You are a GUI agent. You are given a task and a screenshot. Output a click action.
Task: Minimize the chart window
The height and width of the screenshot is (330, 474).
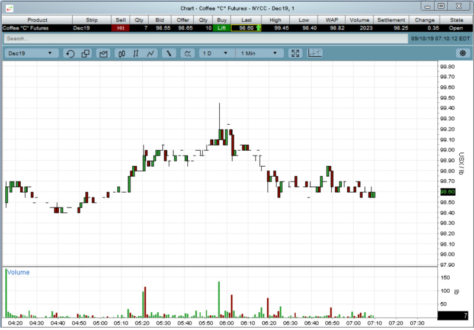coord(427,6)
